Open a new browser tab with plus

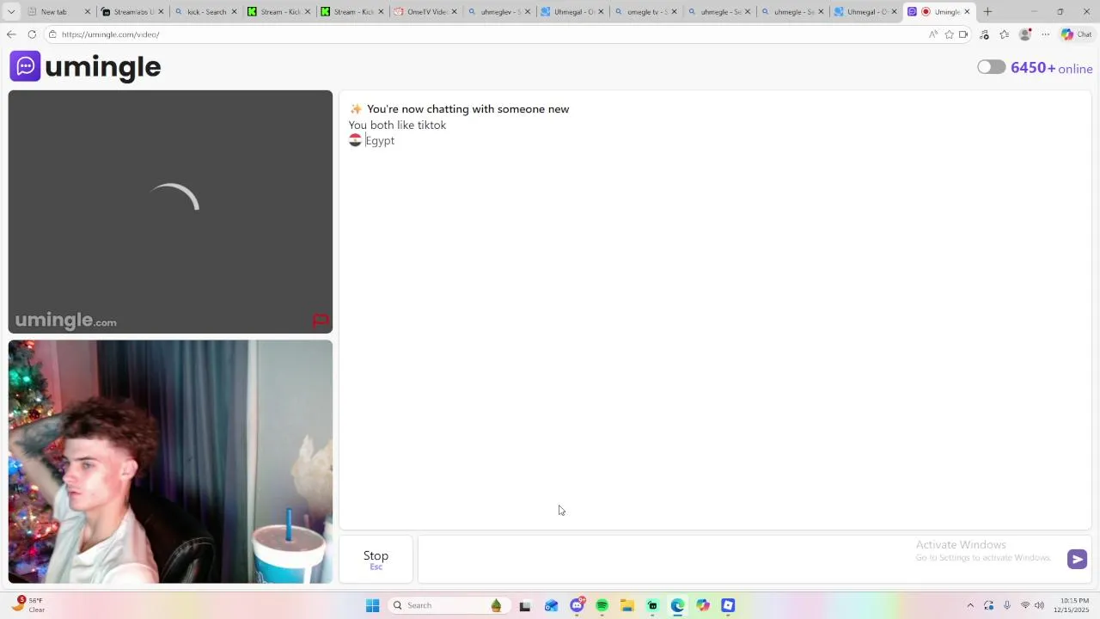tap(987, 11)
